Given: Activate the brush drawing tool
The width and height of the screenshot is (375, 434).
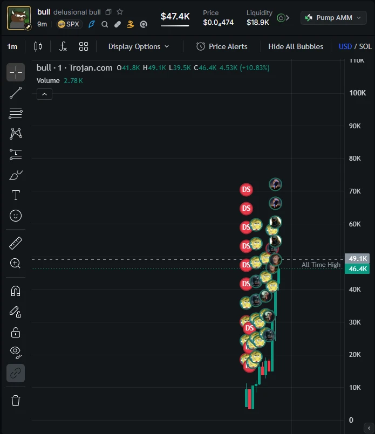Looking at the screenshot, I should click(x=16, y=175).
